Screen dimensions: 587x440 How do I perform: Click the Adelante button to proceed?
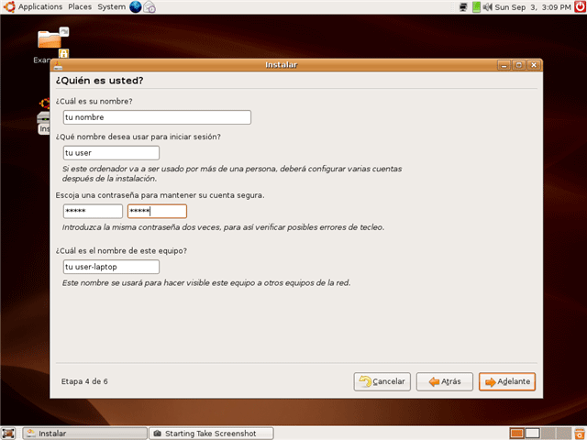pos(506,381)
